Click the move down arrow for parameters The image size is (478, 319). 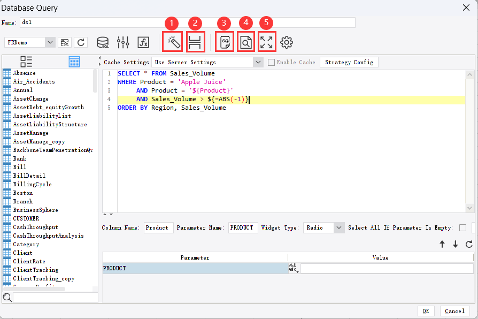[455, 244]
